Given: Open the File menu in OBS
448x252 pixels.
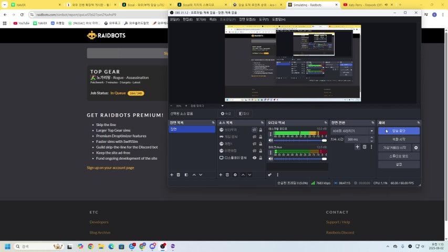Looking at the screenshot, I should (174, 19).
